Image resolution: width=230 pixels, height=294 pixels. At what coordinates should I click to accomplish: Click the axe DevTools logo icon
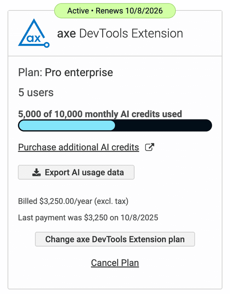[x=33, y=33]
